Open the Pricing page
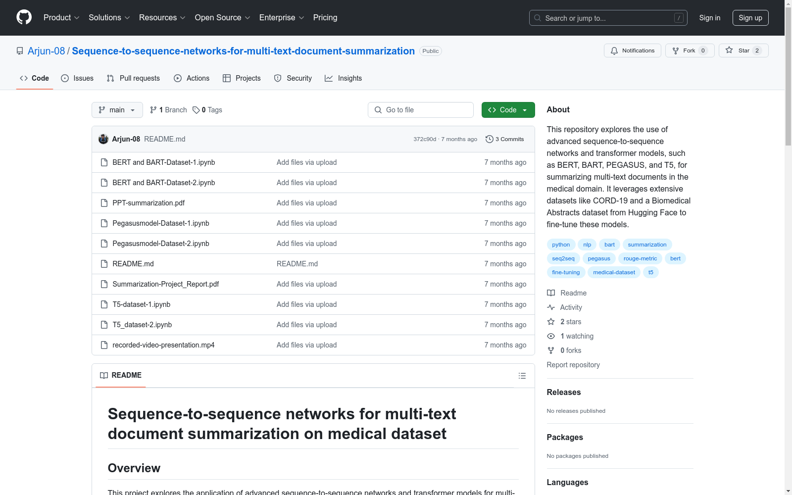 click(325, 18)
